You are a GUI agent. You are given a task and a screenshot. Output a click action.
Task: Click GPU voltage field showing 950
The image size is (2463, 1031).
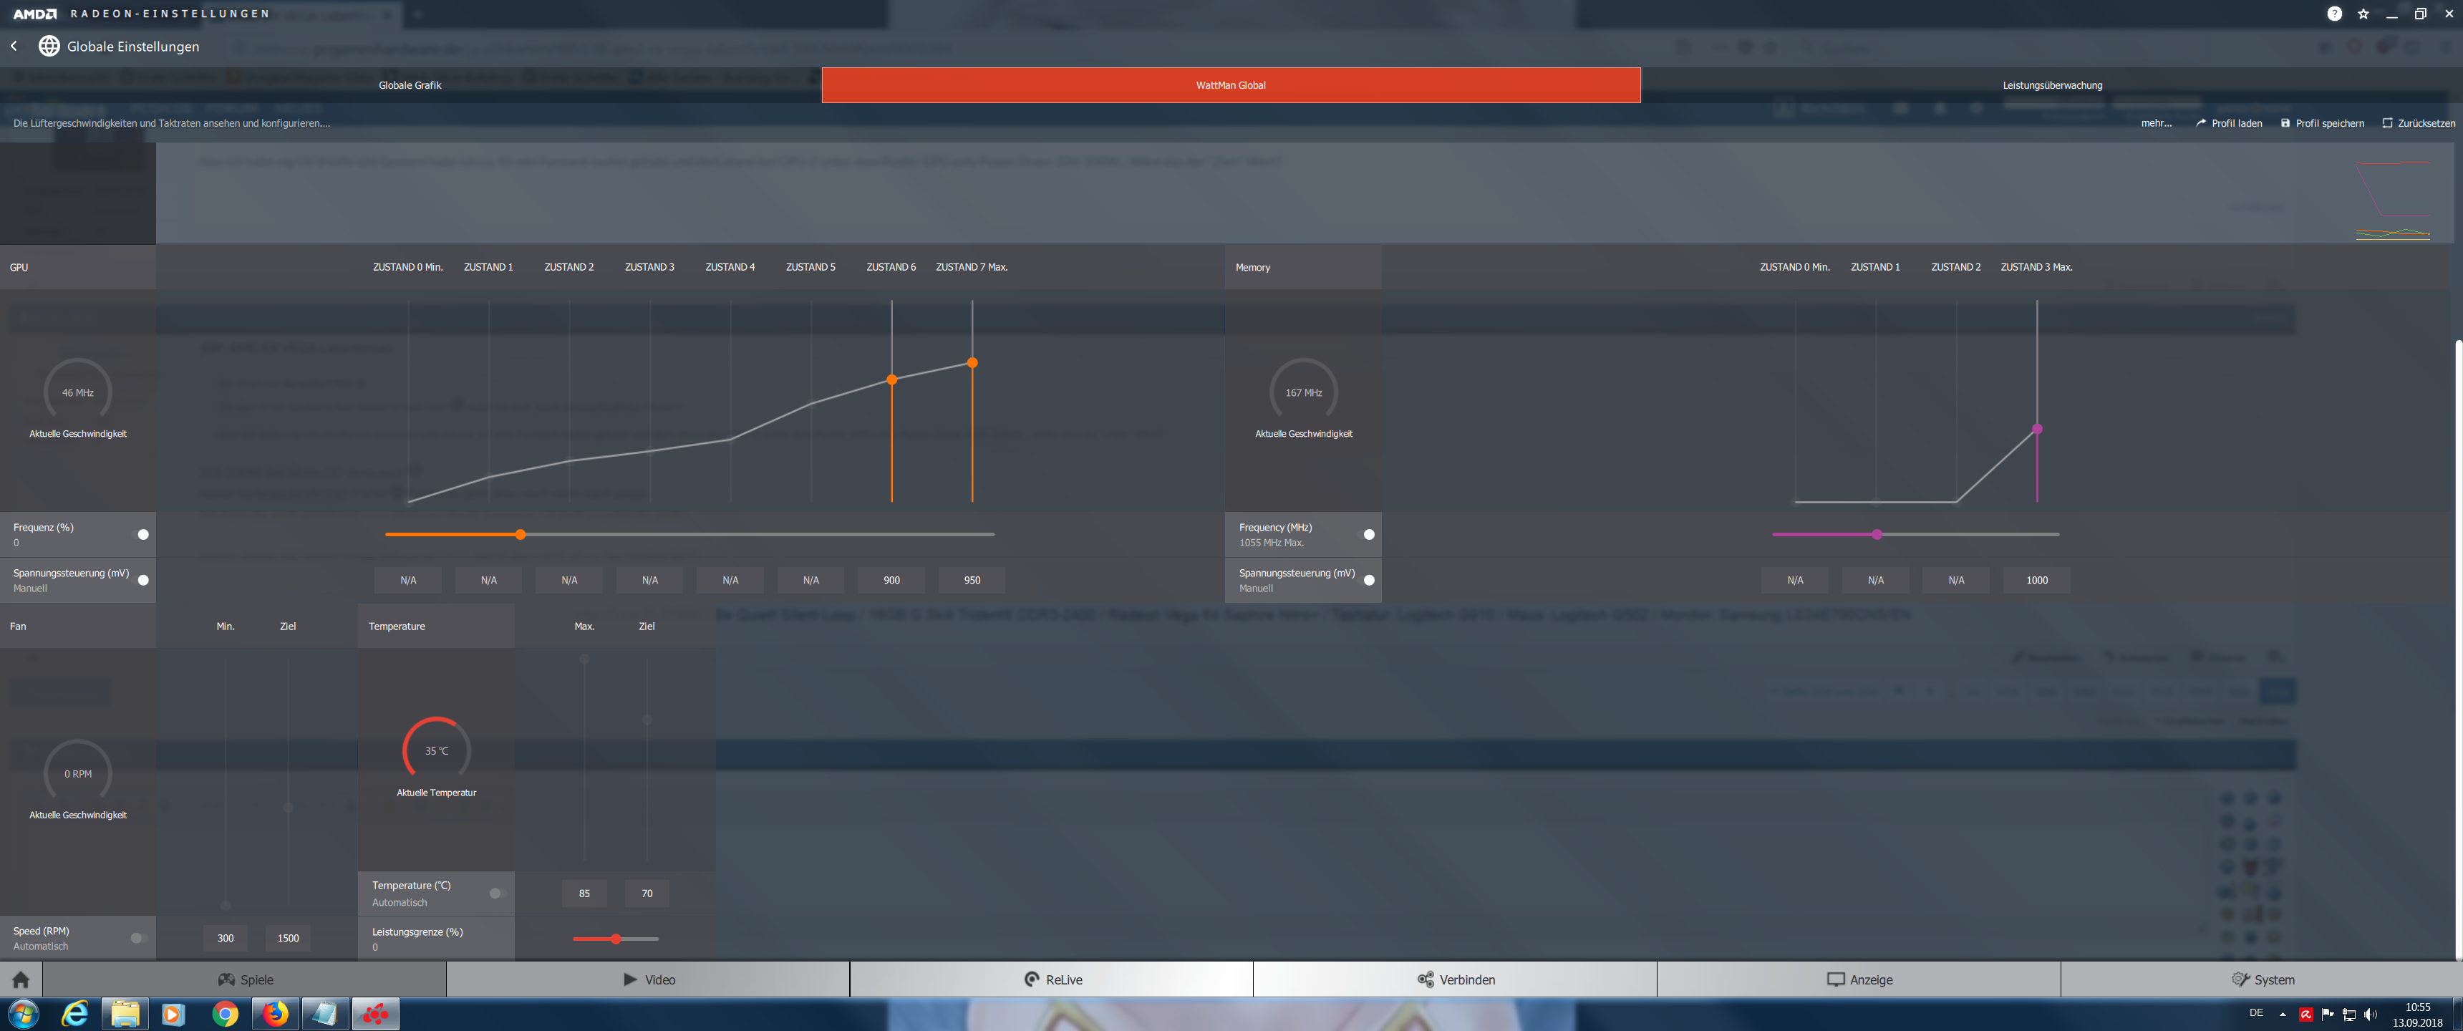tap(972, 581)
